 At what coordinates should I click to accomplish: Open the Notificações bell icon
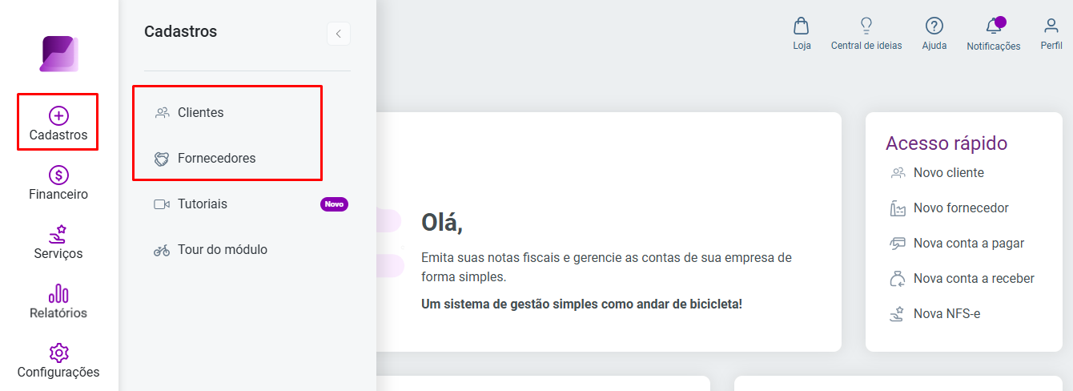tap(994, 26)
